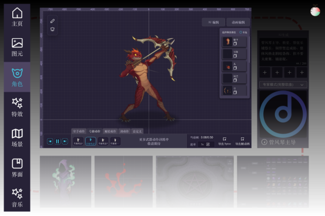Click the leftmost plus slot under the prompt

click(264, 72)
